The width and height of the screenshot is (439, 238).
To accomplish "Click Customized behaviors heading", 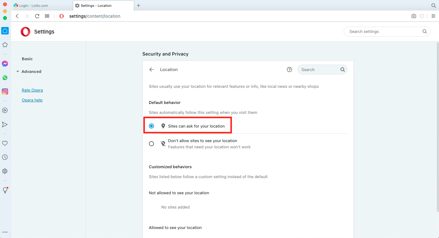I will tap(170, 167).
